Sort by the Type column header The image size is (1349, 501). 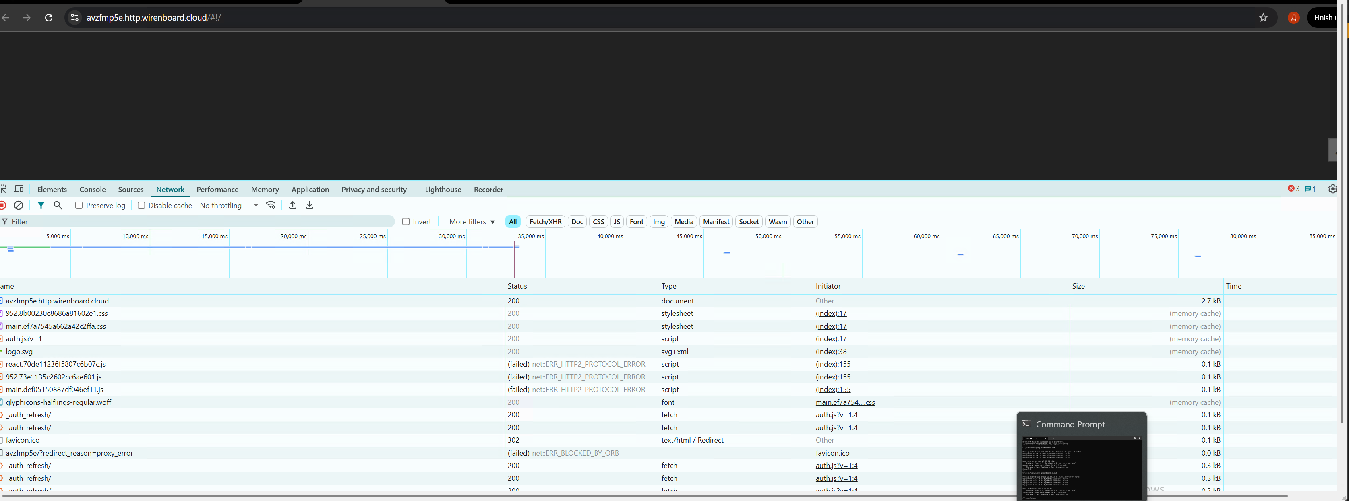[735, 286]
